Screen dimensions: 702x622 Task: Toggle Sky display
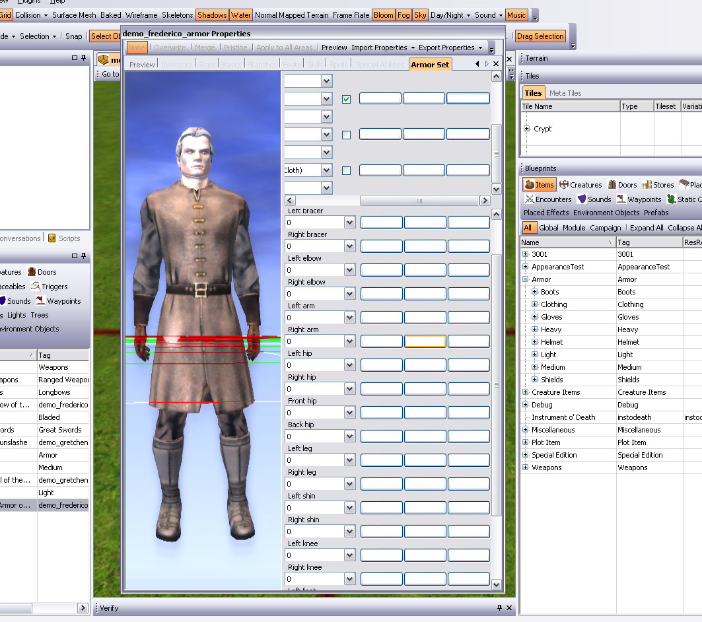(421, 15)
